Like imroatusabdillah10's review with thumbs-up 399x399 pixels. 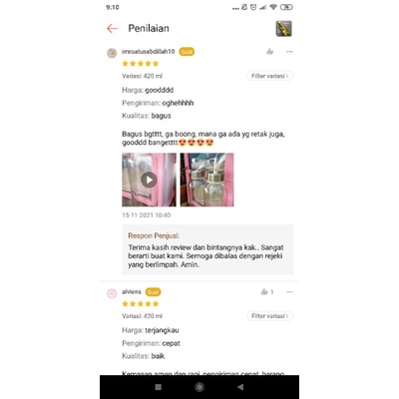point(269,51)
